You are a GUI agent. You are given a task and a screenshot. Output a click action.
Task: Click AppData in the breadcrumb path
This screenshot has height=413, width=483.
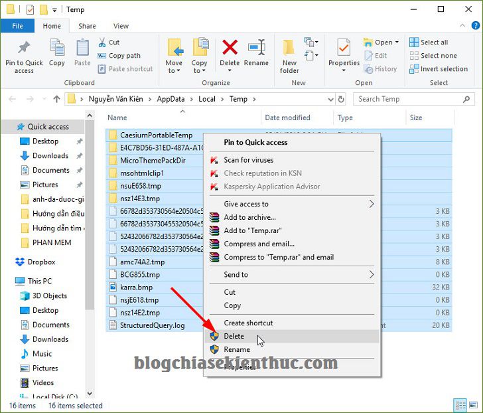[171, 99]
